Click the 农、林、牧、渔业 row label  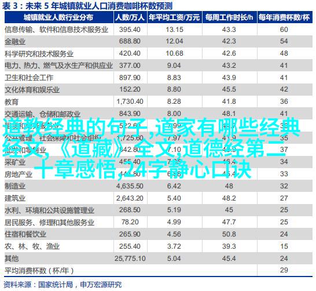pyautogui.click(x=32, y=246)
